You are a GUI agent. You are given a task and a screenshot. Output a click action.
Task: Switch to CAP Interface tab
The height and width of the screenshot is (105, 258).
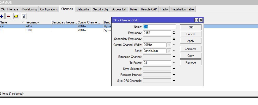pyautogui.click(x=10, y=9)
